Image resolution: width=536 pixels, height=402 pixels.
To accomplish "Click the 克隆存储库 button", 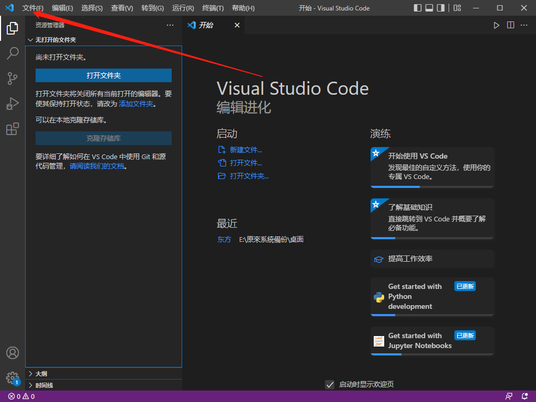I will (x=104, y=138).
